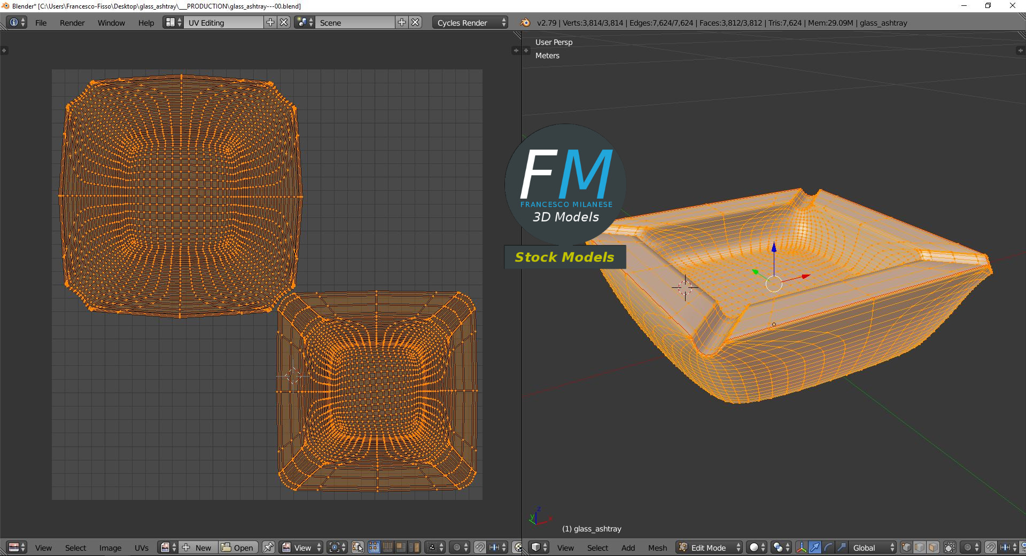
Task: Switch to face select mode in 3D view
Action: (933, 547)
